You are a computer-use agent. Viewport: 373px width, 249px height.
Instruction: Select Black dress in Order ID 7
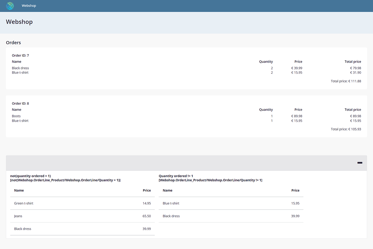click(x=20, y=68)
